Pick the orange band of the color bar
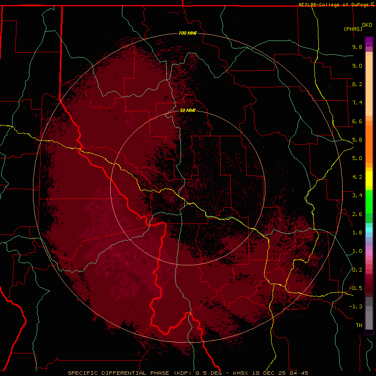The image size is (376, 376). point(369,144)
